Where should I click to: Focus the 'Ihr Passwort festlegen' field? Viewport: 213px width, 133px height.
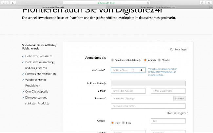[x=142, y=99]
